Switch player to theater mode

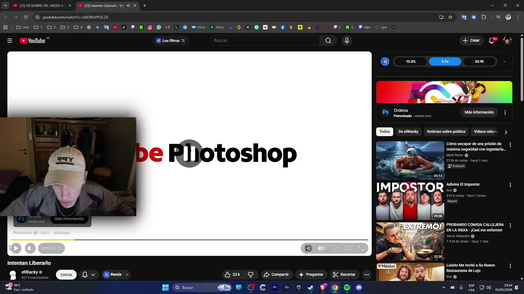pyautogui.click(x=348, y=248)
